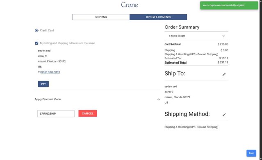This screenshot has width=262, height=160.
Task: Click the Shipping Method heading
Action: point(187,114)
